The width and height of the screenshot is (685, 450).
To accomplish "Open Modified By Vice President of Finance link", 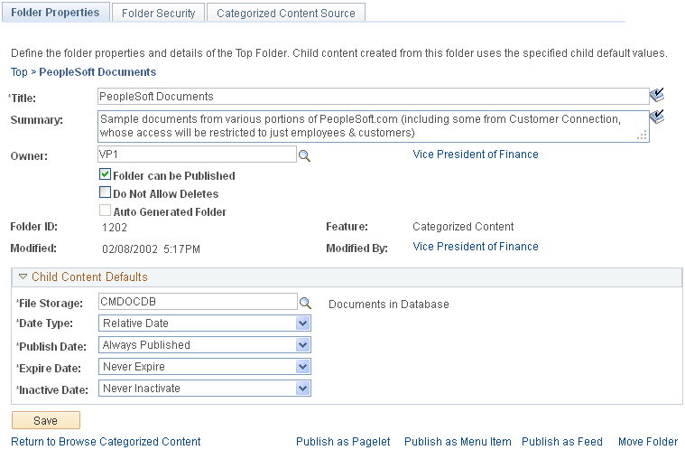I will pyautogui.click(x=476, y=247).
